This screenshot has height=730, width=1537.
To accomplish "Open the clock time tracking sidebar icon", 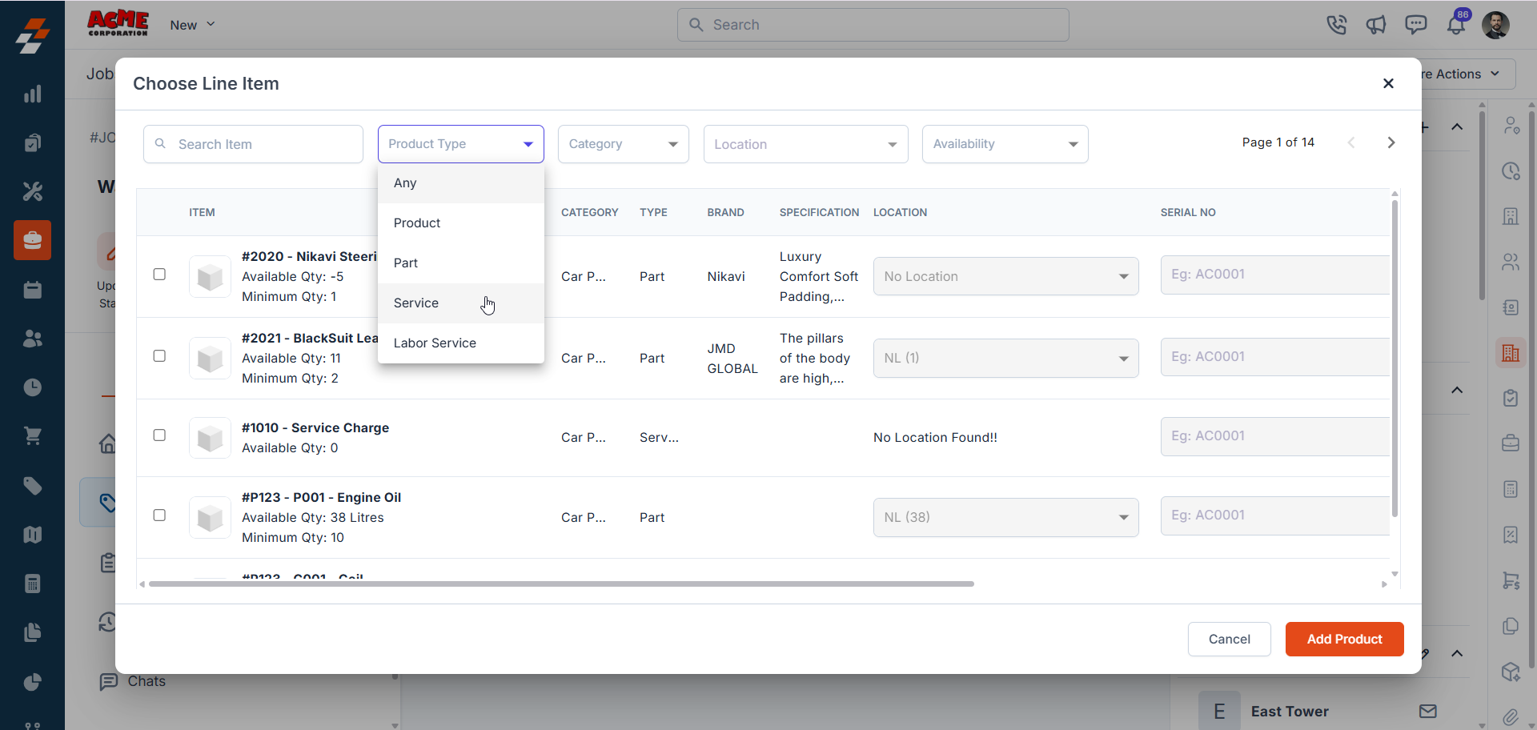I will pos(33,387).
